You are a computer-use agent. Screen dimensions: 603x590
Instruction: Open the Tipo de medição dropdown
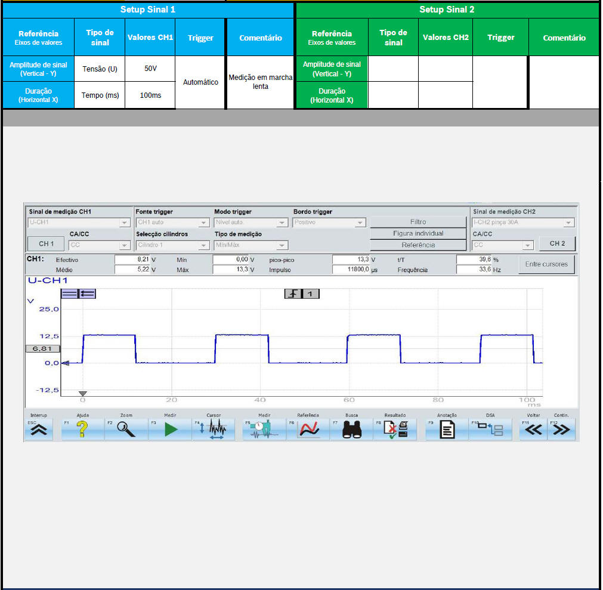point(282,245)
